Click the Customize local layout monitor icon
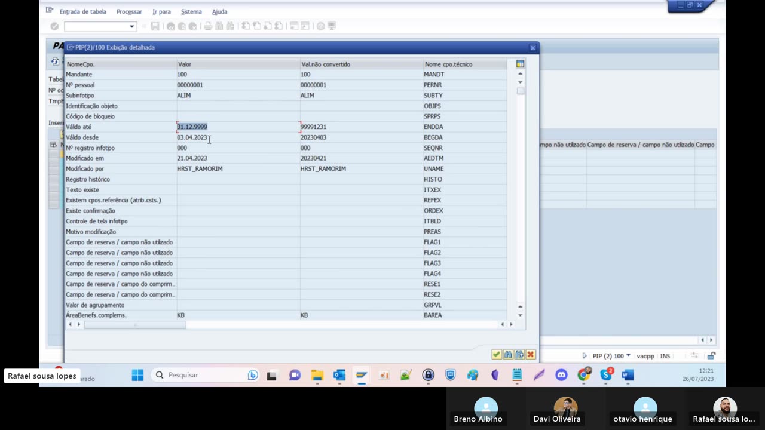Image resolution: width=765 pixels, height=430 pixels. 332,26
